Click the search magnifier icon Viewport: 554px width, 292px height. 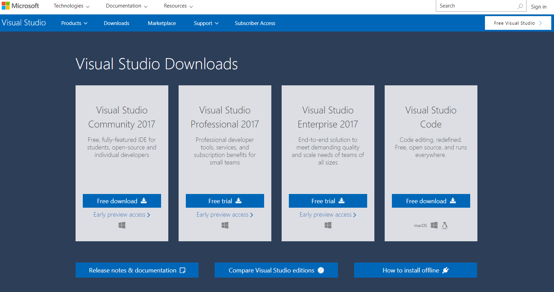pos(520,6)
